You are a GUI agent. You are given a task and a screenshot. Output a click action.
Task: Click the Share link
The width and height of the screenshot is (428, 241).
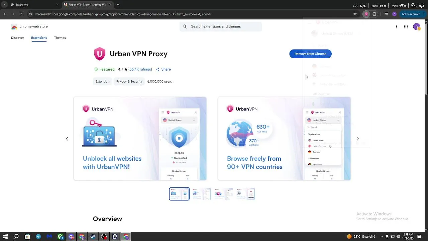tap(163, 69)
